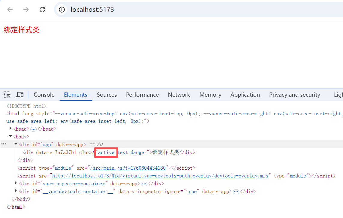Screen dimensions: 343x218
Task: Expand the __vue-devtools-container__ div
Action: 16,191
